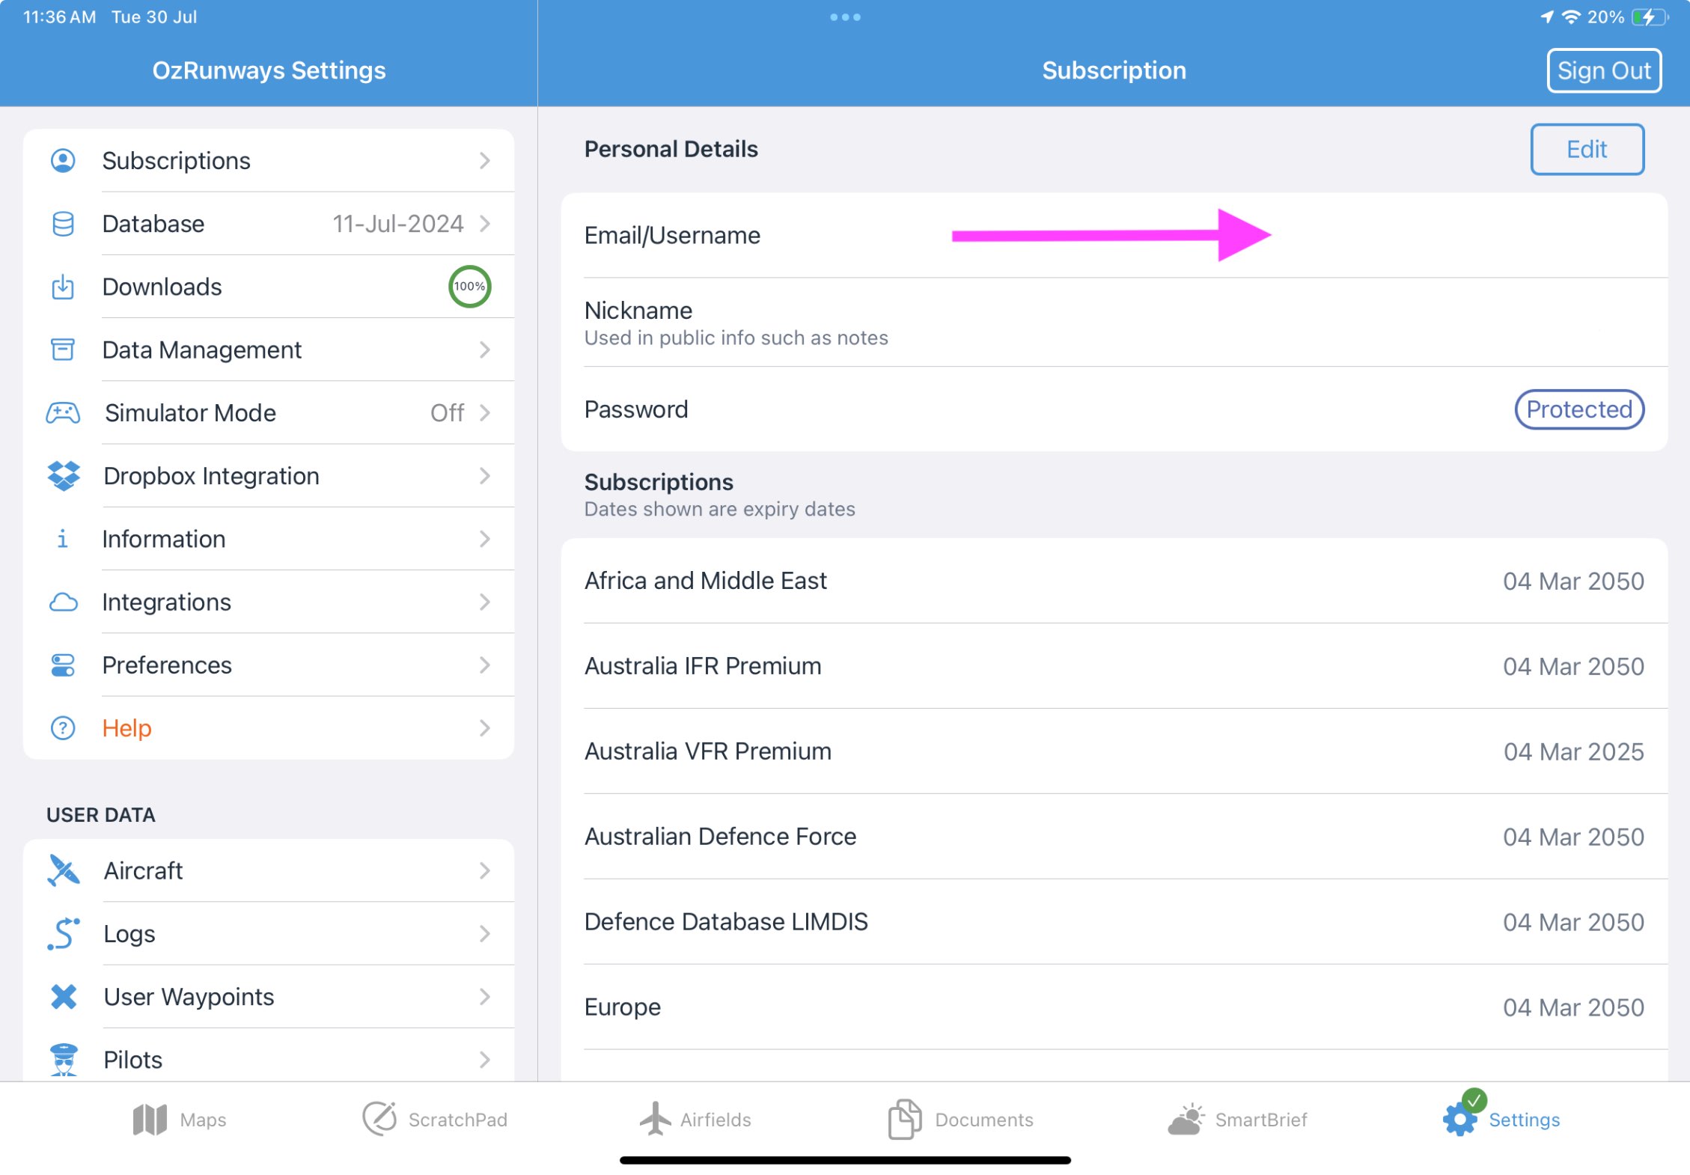The image size is (1690, 1175).
Task: Tap the Data Management archive icon
Action: [x=64, y=350]
